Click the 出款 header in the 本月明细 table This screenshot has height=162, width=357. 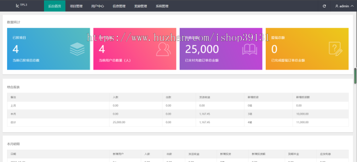[169, 154]
